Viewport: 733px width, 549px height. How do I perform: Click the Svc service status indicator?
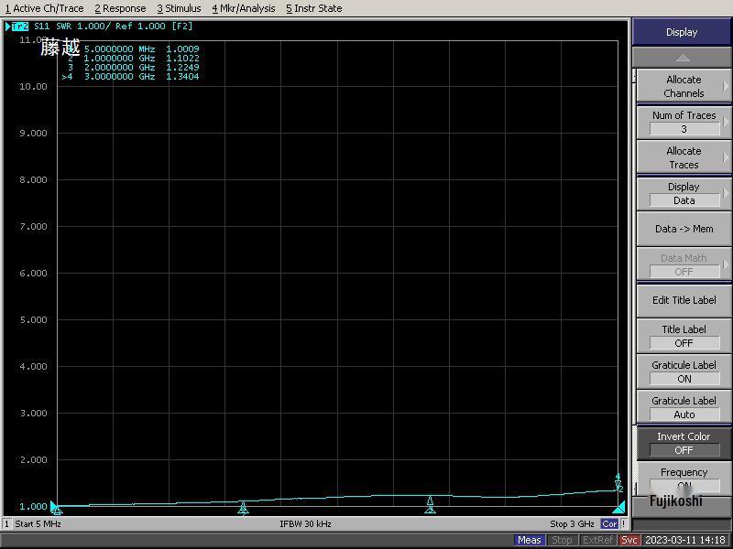629,540
